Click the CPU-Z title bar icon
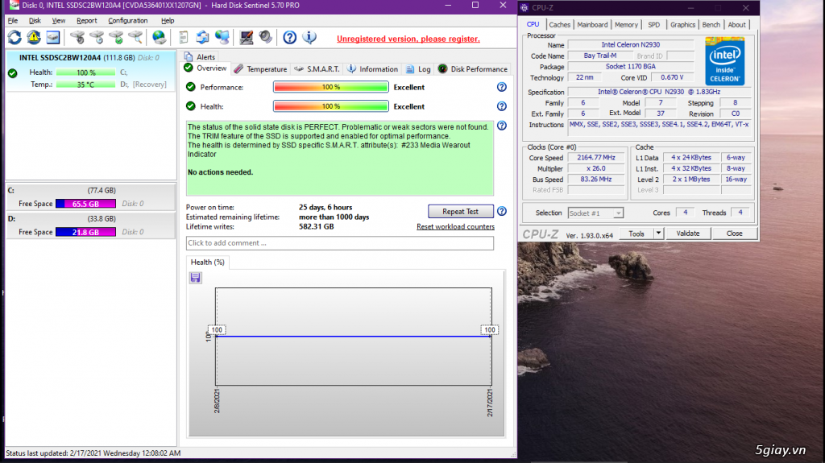 pyautogui.click(x=524, y=8)
